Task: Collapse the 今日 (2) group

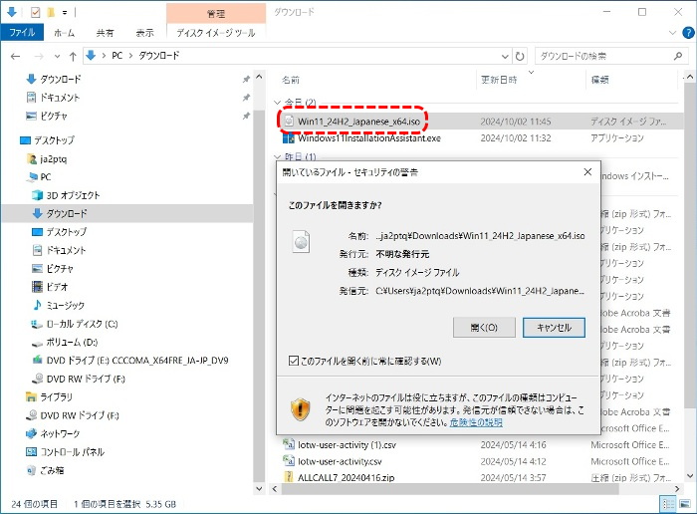Action: 278,103
